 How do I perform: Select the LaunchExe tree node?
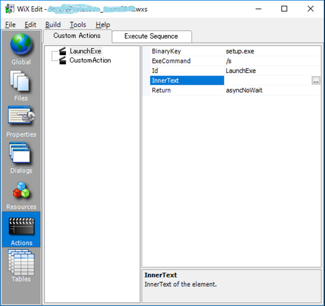point(85,51)
